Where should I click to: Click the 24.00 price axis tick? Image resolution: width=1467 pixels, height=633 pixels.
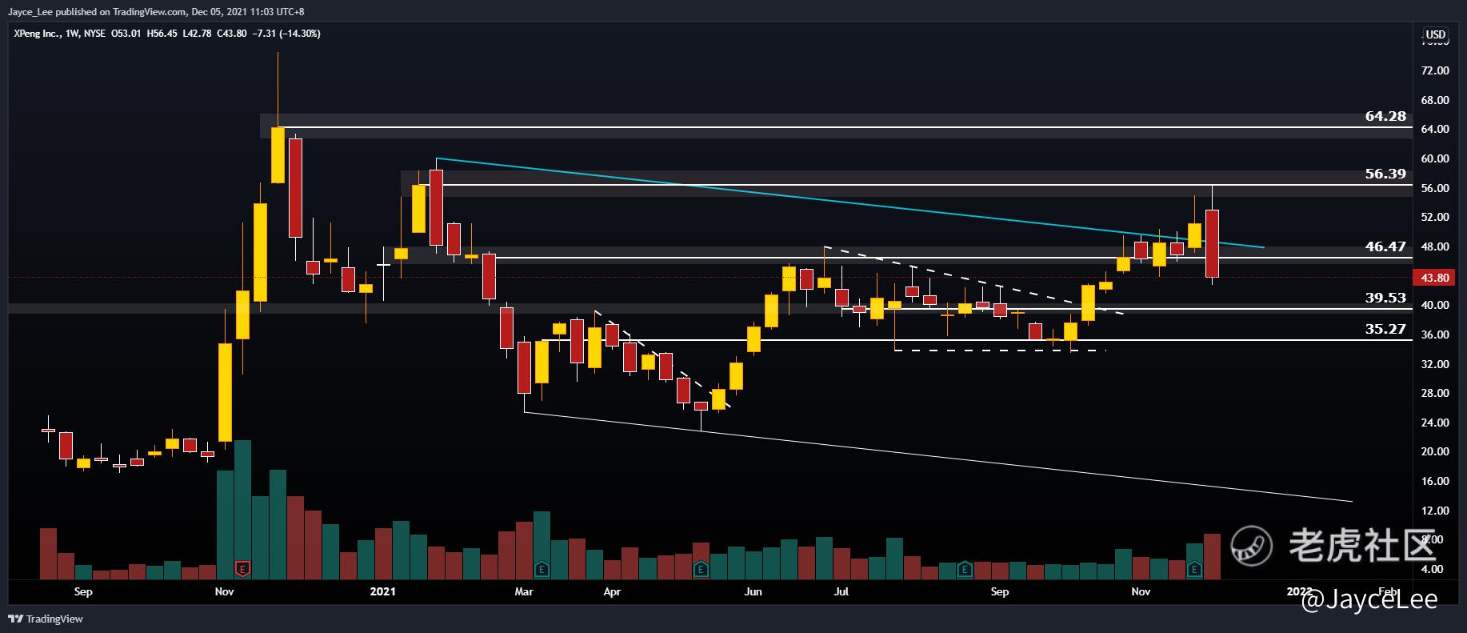coord(1436,423)
